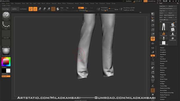Expand the Displacement Map section
Viewport: 180px width, 101px height.
165,88
